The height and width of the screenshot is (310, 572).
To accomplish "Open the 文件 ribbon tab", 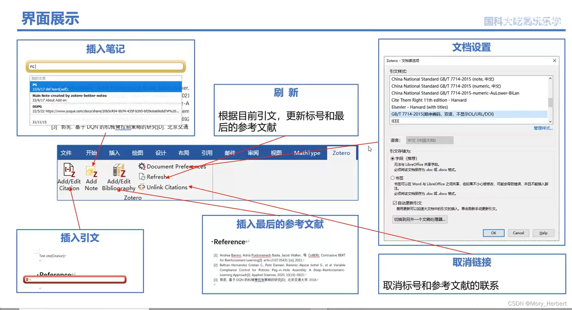I will click(x=66, y=153).
